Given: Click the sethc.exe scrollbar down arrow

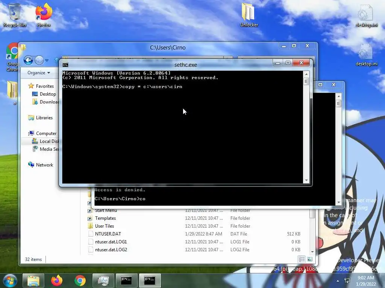Looking at the screenshot, I should pyautogui.click(x=306, y=180).
